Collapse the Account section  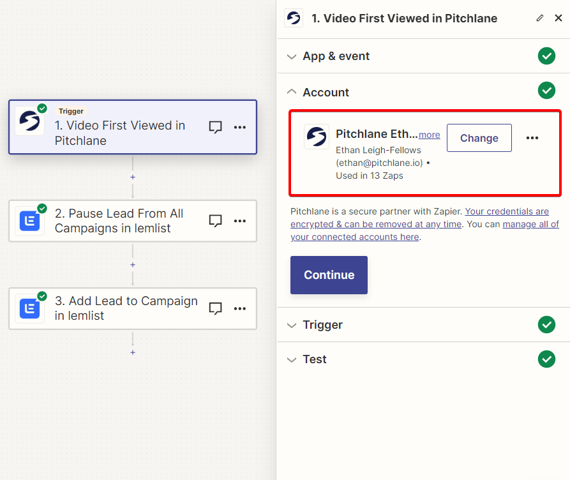pyautogui.click(x=292, y=92)
